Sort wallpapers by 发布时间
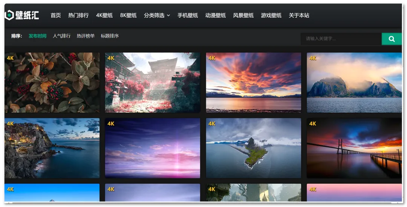Viewport: 407px width, 207px height. (37, 36)
